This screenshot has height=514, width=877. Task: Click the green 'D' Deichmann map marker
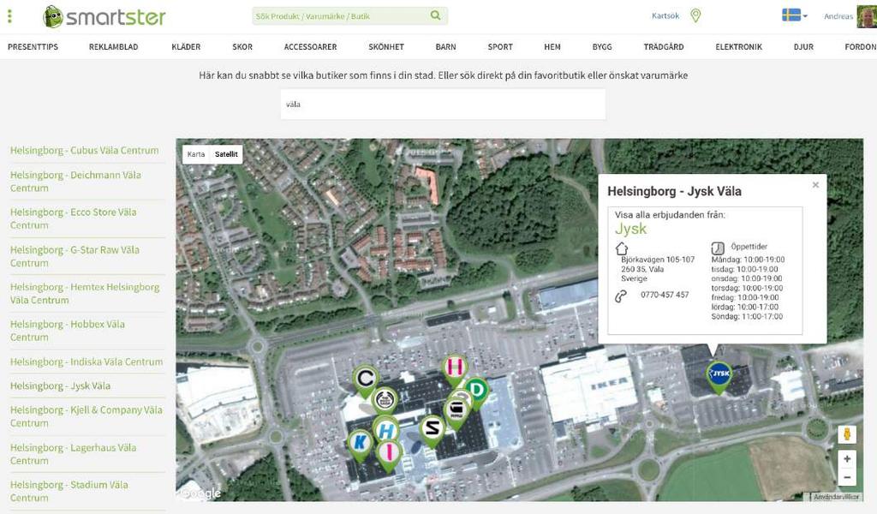pyautogui.click(x=476, y=391)
